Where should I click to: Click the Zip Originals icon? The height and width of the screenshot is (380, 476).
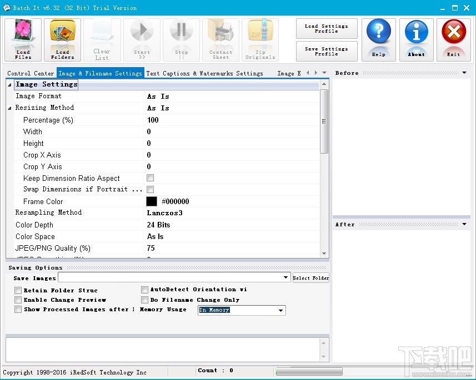point(260,40)
